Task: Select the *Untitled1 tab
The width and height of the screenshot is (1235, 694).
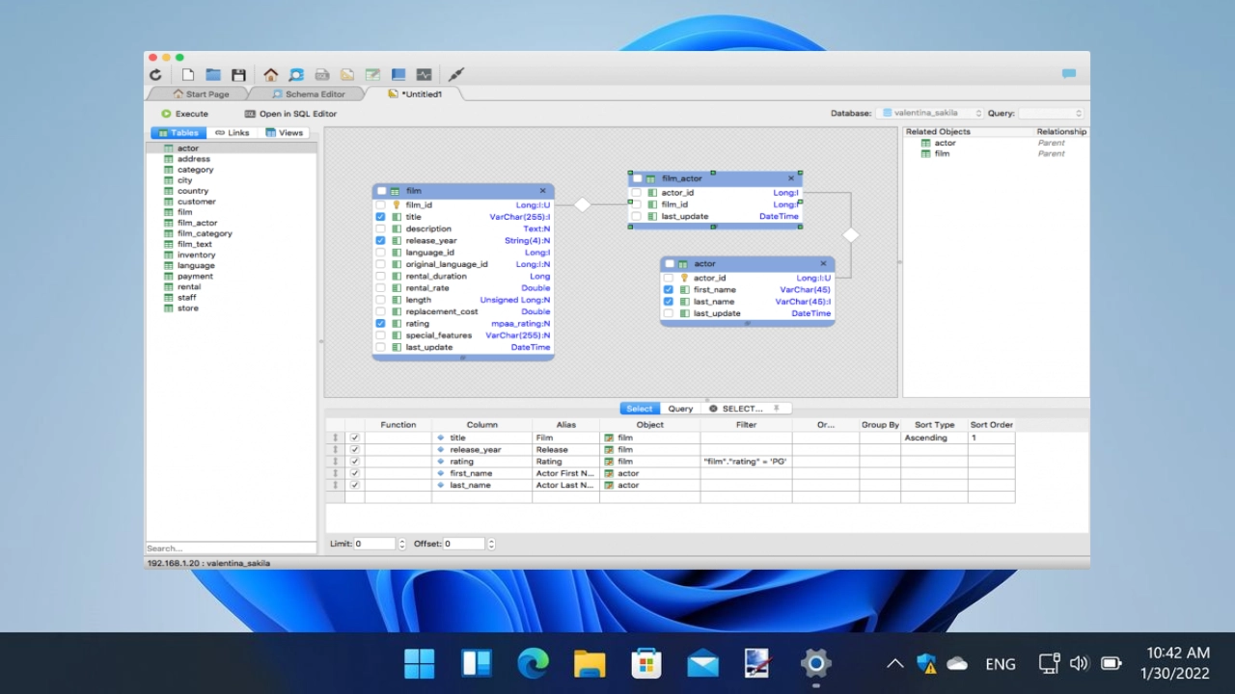Action: coord(416,94)
